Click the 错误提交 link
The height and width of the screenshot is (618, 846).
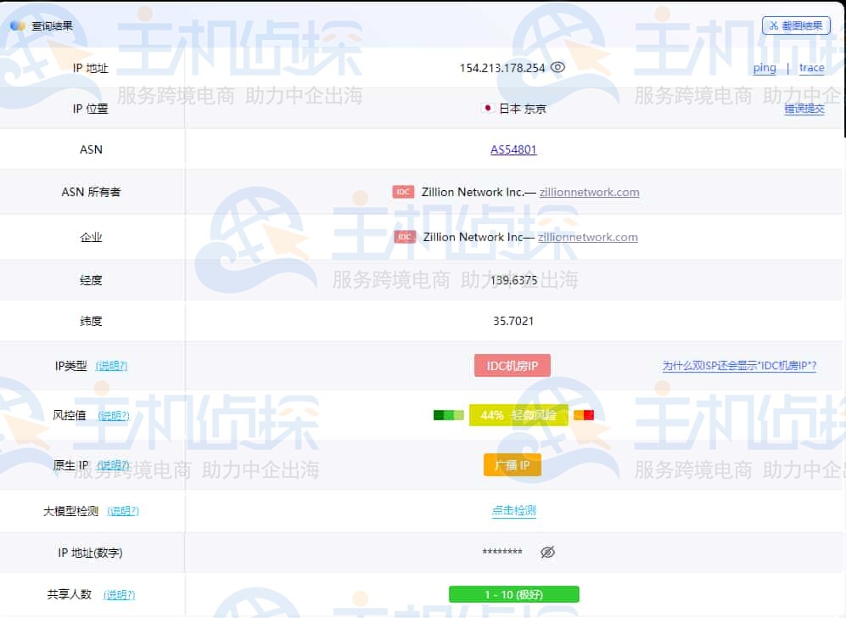[803, 110]
